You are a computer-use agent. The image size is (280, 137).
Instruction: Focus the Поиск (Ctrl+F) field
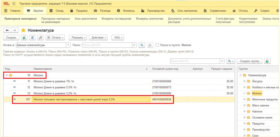coord(195,61)
